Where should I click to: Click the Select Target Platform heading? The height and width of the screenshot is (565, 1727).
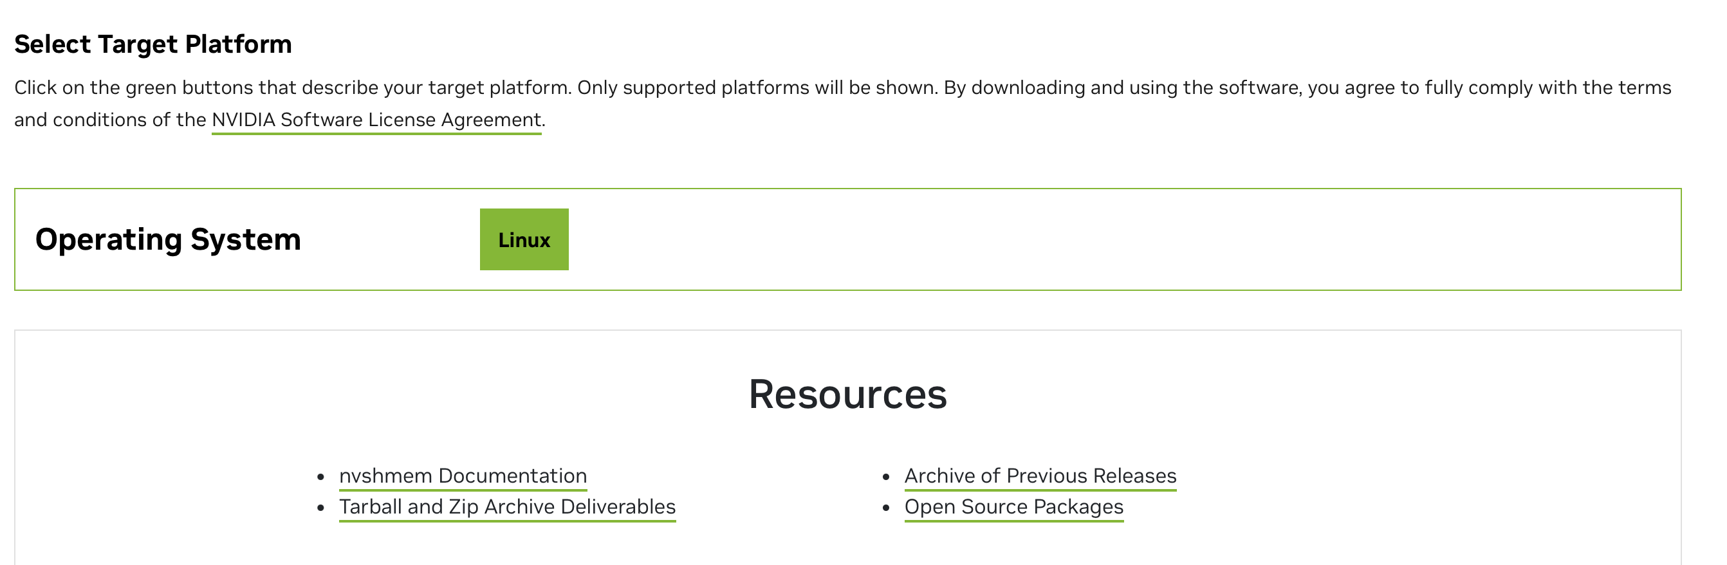click(x=154, y=44)
